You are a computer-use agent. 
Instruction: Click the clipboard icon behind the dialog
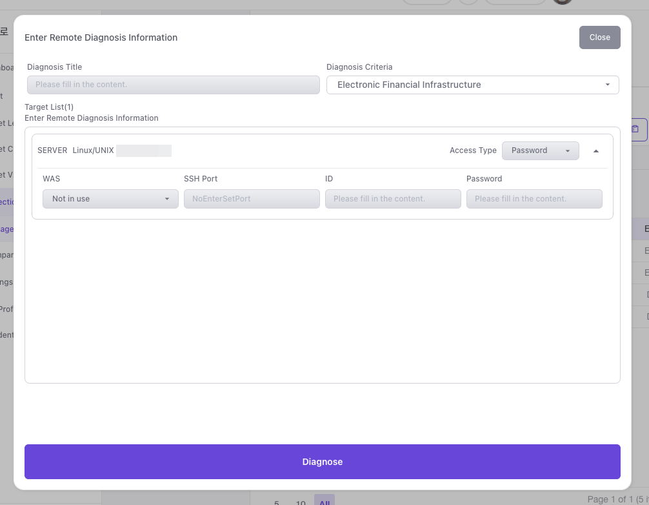[635, 129]
